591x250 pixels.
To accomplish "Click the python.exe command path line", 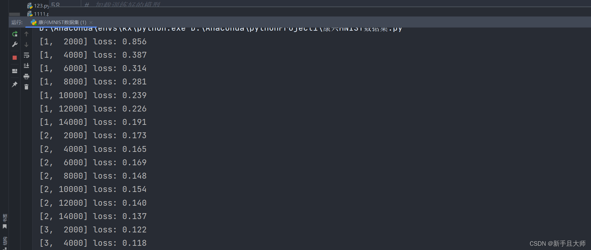I will [221, 29].
